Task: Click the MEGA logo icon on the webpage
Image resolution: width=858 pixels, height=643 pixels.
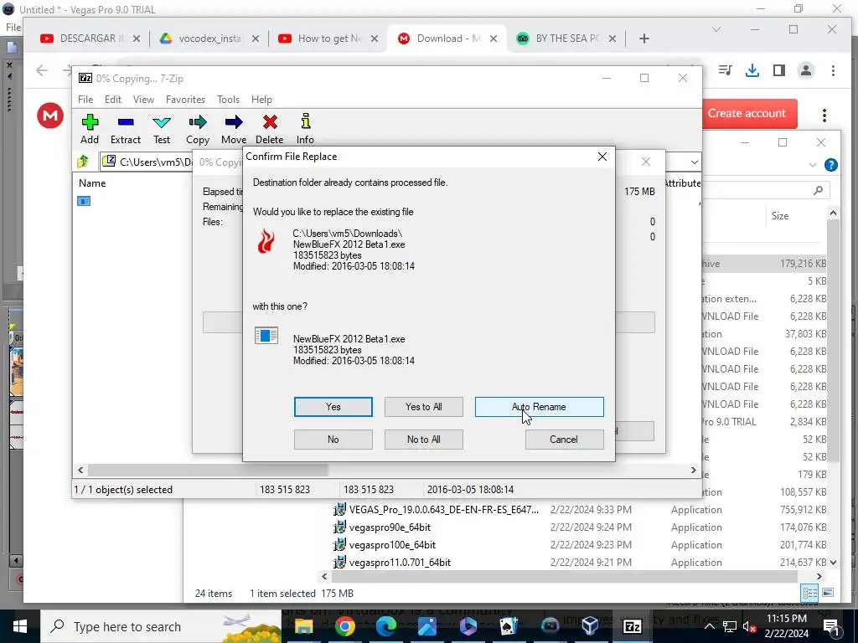Action: [x=50, y=116]
